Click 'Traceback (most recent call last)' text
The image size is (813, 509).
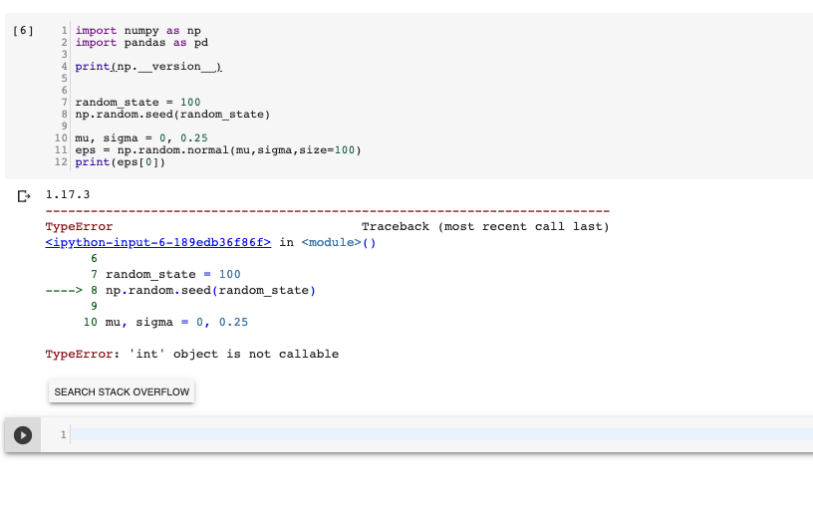(484, 226)
